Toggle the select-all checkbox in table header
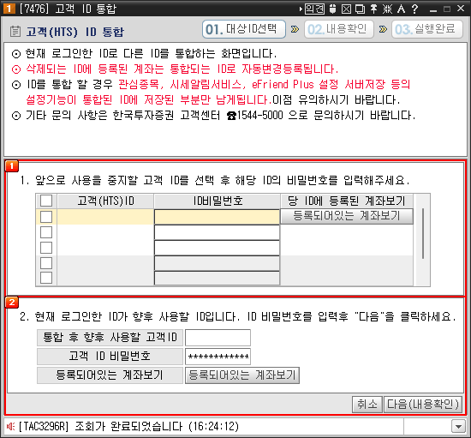 tap(46, 201)
